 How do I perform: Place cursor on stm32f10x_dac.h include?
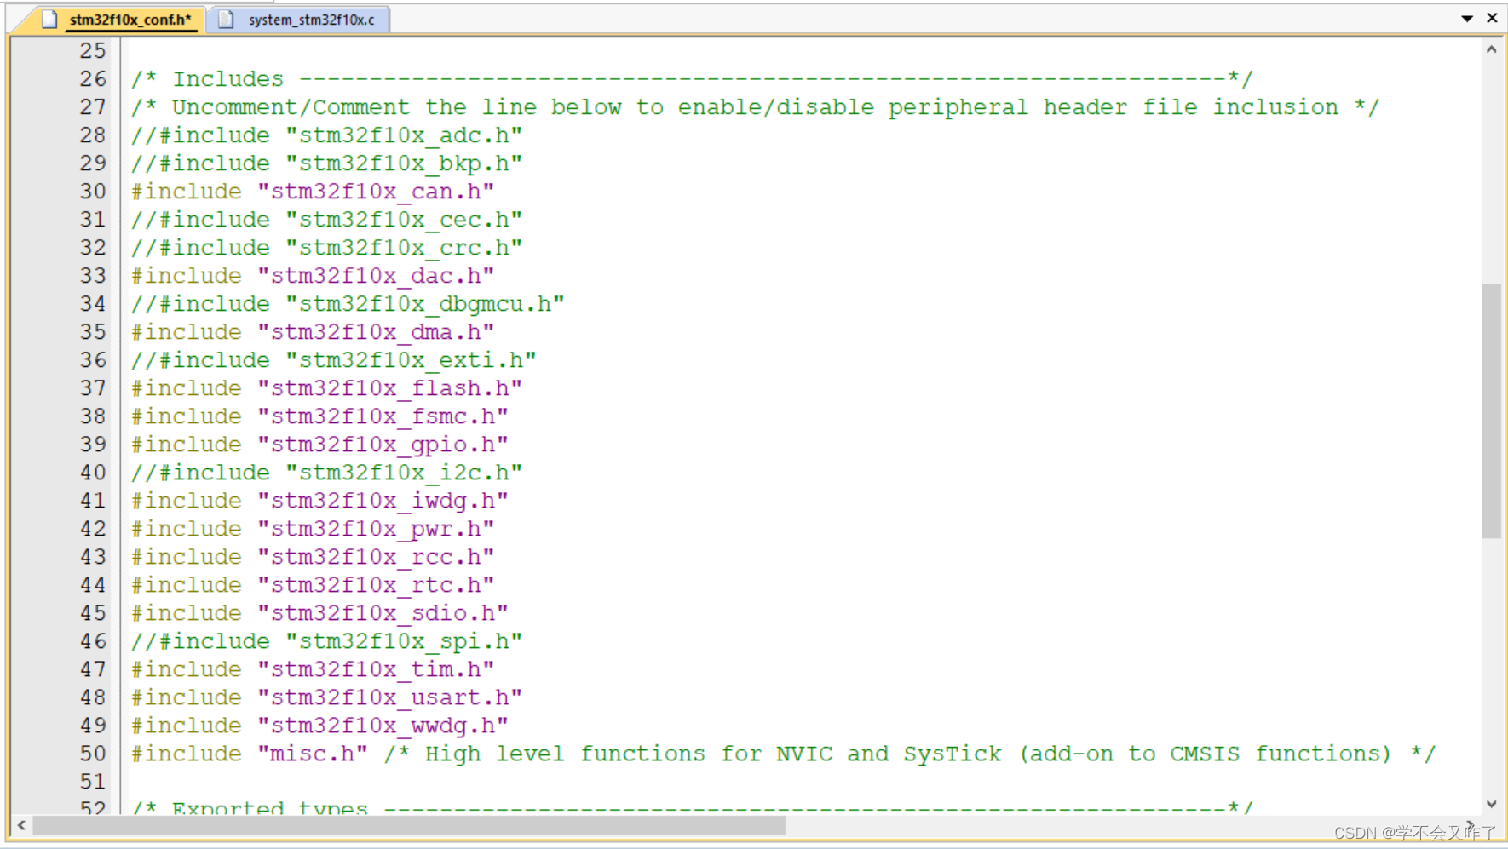click(x=313, y=276)
